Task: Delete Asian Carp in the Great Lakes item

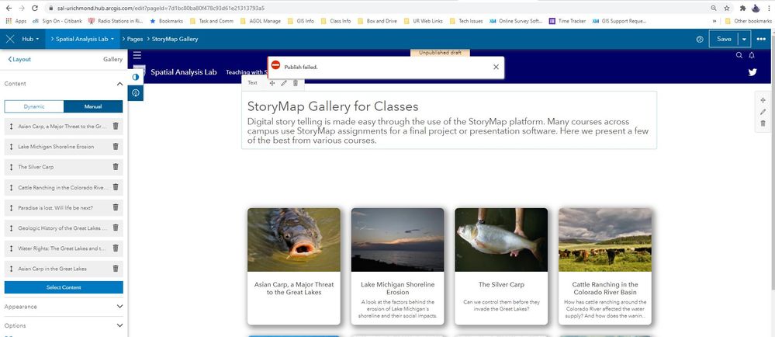Action: [116, 268]
